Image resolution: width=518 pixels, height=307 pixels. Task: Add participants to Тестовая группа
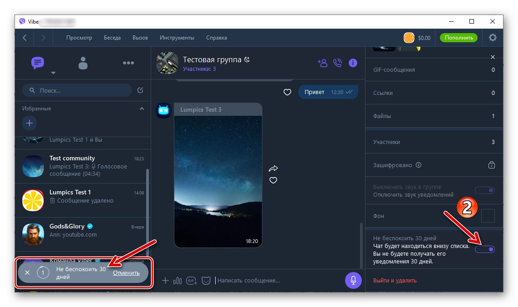(322, 63)
